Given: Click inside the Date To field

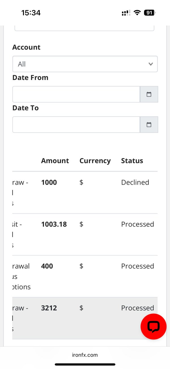Looking at the screenshot, I should pyautogui.click(x=76, y=125).
